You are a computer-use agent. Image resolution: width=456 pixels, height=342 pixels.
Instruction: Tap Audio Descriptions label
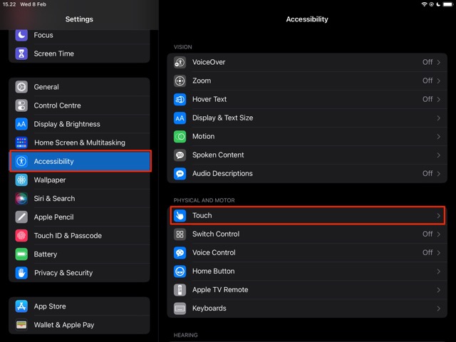[222, 174]
